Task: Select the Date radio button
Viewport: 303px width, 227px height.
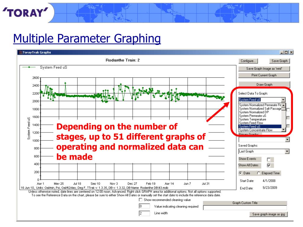Action: pos(240,173)
